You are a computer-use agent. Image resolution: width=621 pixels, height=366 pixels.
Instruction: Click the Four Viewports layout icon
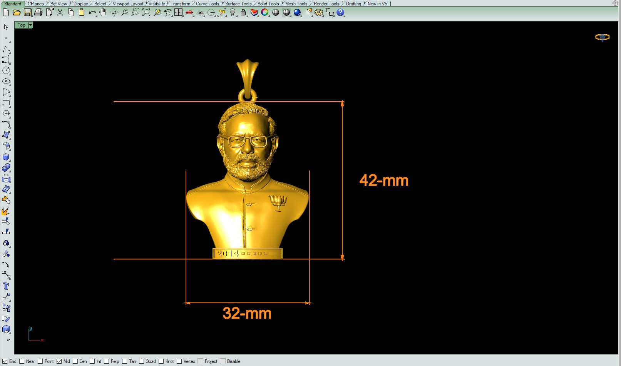click(179, 12)
